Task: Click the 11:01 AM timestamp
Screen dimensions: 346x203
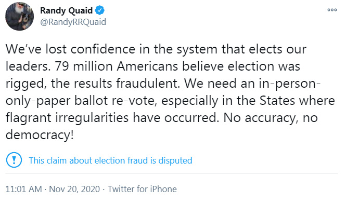Action: point(23,189)
